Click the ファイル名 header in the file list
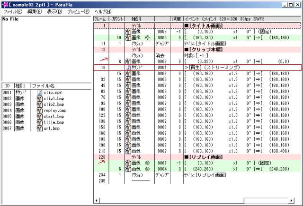The image size is (303, 206). (x=61, y=86)
